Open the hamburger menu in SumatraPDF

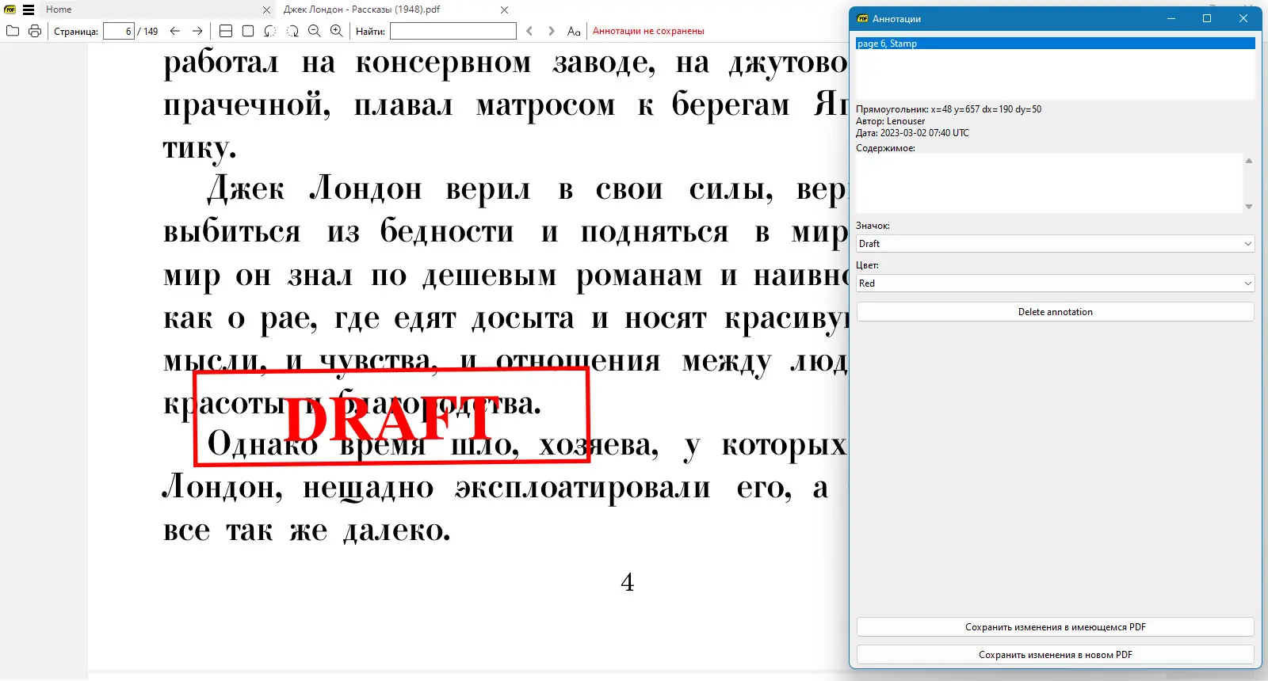(29, 10)
